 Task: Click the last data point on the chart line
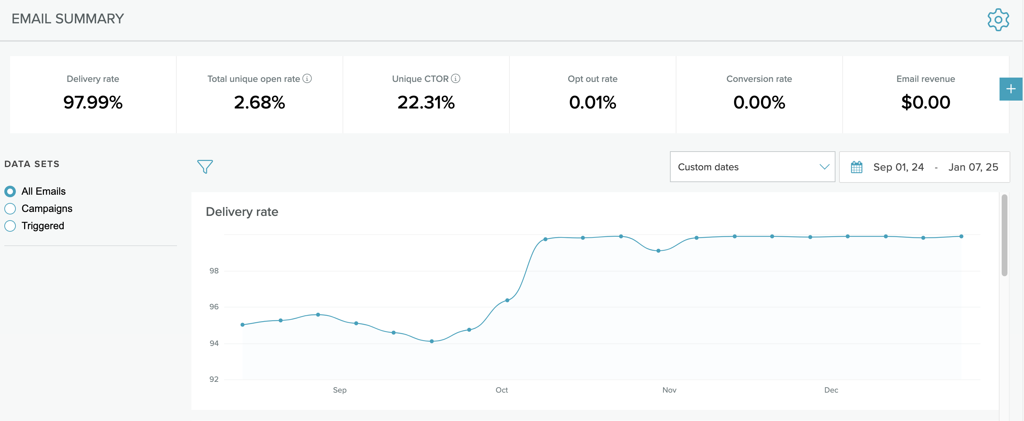click(961, 236)
